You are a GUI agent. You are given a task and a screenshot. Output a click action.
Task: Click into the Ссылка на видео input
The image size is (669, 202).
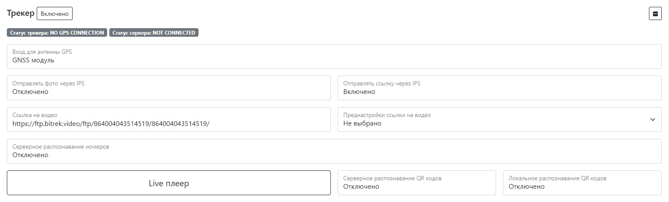(x=169, y=120)
